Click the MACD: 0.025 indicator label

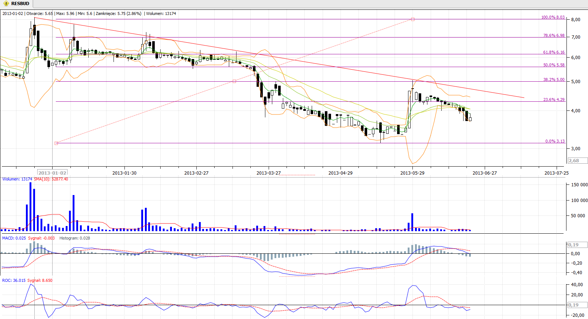coord(14,238)
